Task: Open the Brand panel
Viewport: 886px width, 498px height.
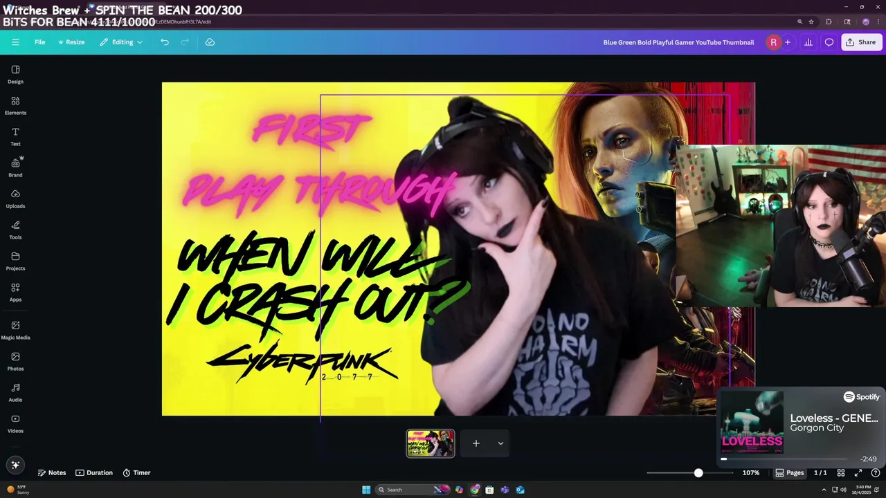Action: coord(15,168)
